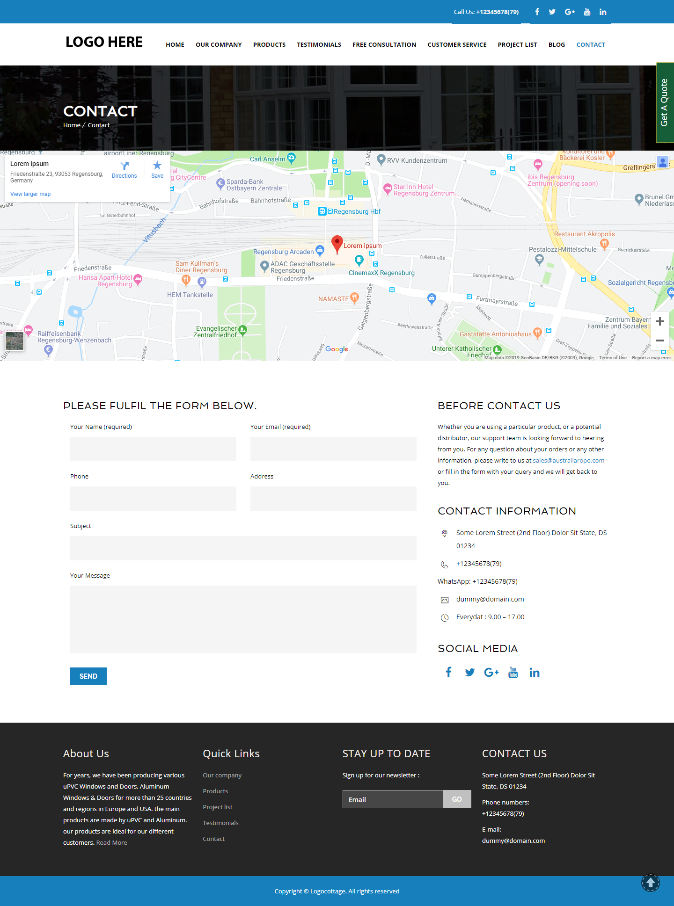This screenshot has height=906, width=674.
Task: Go to the Free Consultation page
Action: tap(384, 45)
